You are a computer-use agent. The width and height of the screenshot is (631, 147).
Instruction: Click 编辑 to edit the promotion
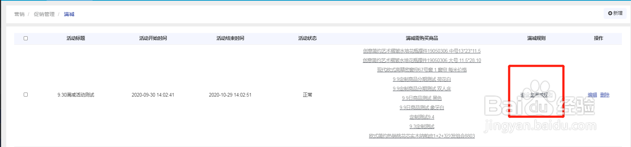(592, 95)
